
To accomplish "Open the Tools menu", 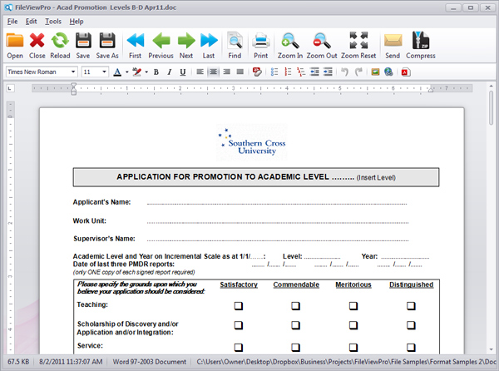I will coord(53,22).
